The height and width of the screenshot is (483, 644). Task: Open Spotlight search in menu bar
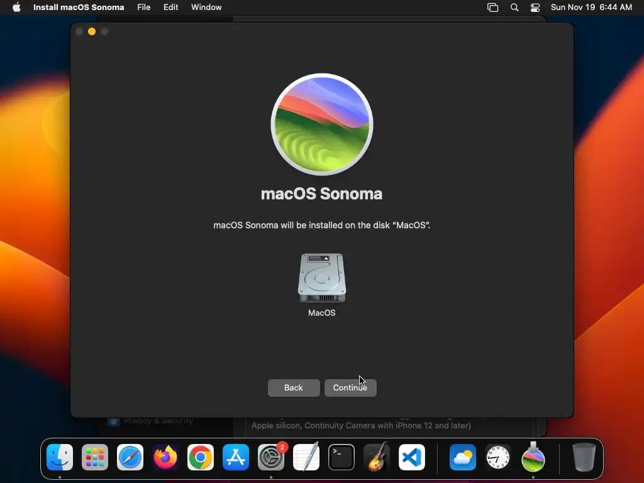[x=514, y=8]
